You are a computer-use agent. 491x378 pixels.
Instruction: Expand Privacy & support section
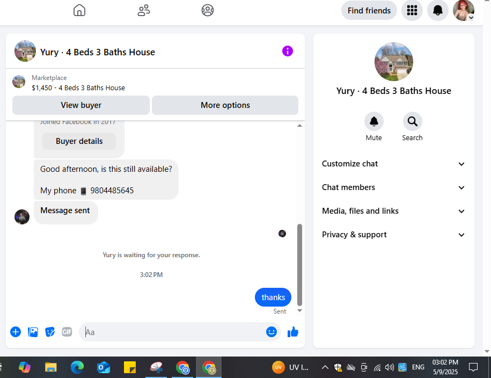(x=393, y=235)
